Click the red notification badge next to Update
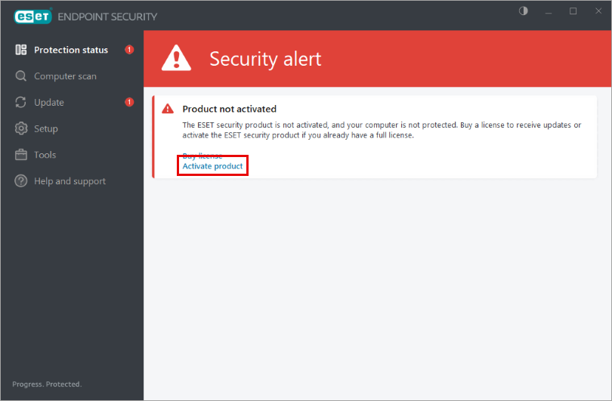This screenshot has width=612, height=401. tap(129, 102)
